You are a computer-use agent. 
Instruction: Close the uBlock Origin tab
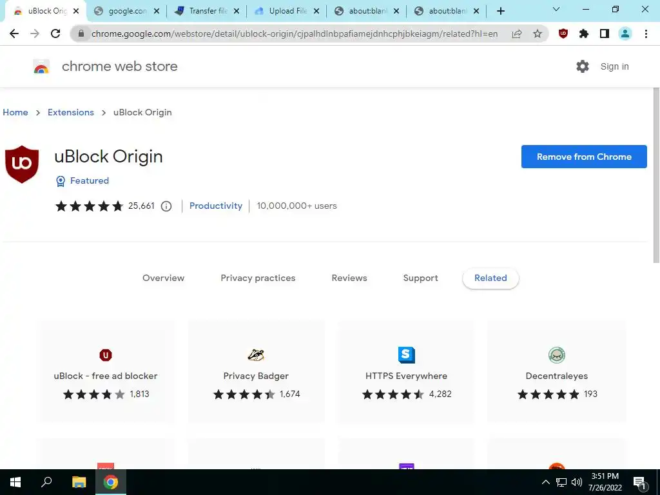76,12
